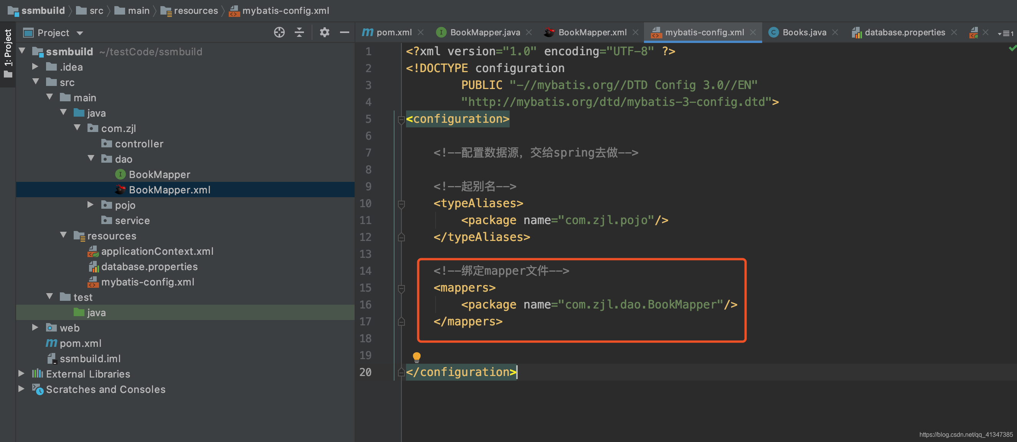Click line number 16 in the gutter
The image size is (1017, 442).
[365, 305]
